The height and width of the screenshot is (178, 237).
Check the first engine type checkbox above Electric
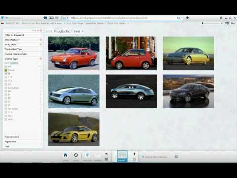[x=6, y=66]
